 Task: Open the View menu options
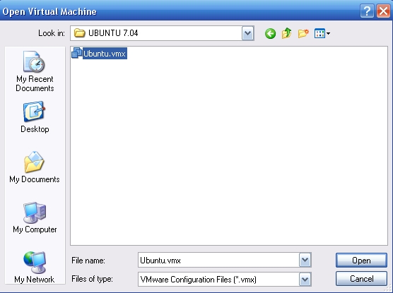[x=322, y=33]
